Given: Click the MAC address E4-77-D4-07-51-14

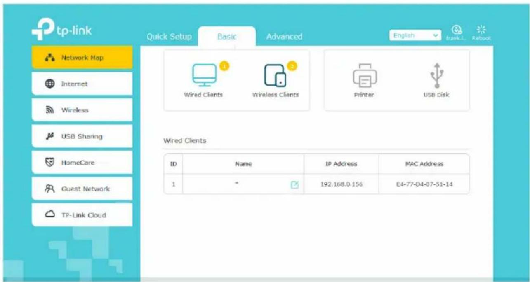Looking at the screenshot, I should click(x=424, y=184).
